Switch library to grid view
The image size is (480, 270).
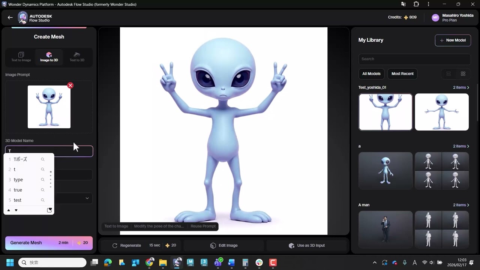coord(463,74)
